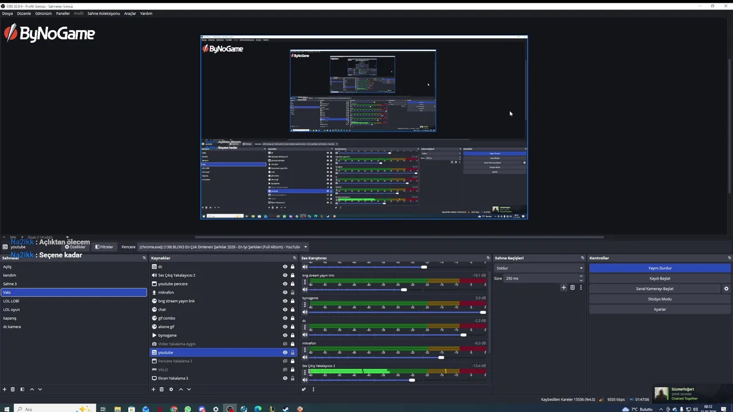Toggle the lock on gif combo source

pos(293,318)
